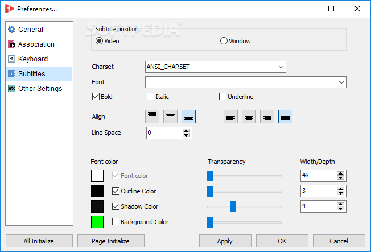Increase font width value 48
Image resolution: width=371 pixels, height=252 pixels.
340,173
